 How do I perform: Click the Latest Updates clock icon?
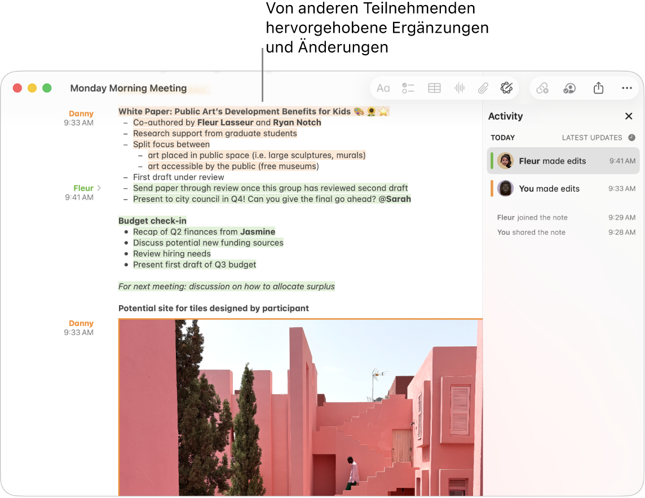tap(632, 138)
